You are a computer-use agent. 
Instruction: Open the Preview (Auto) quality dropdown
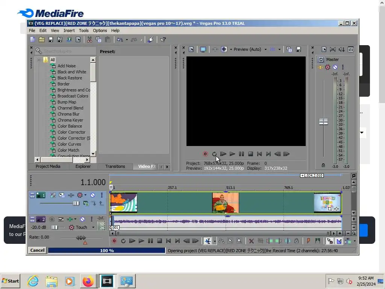point(250,49)
